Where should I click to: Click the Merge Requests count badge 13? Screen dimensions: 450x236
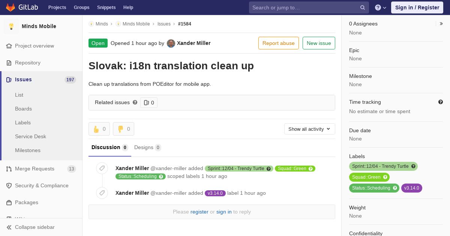tap(72, 169)
